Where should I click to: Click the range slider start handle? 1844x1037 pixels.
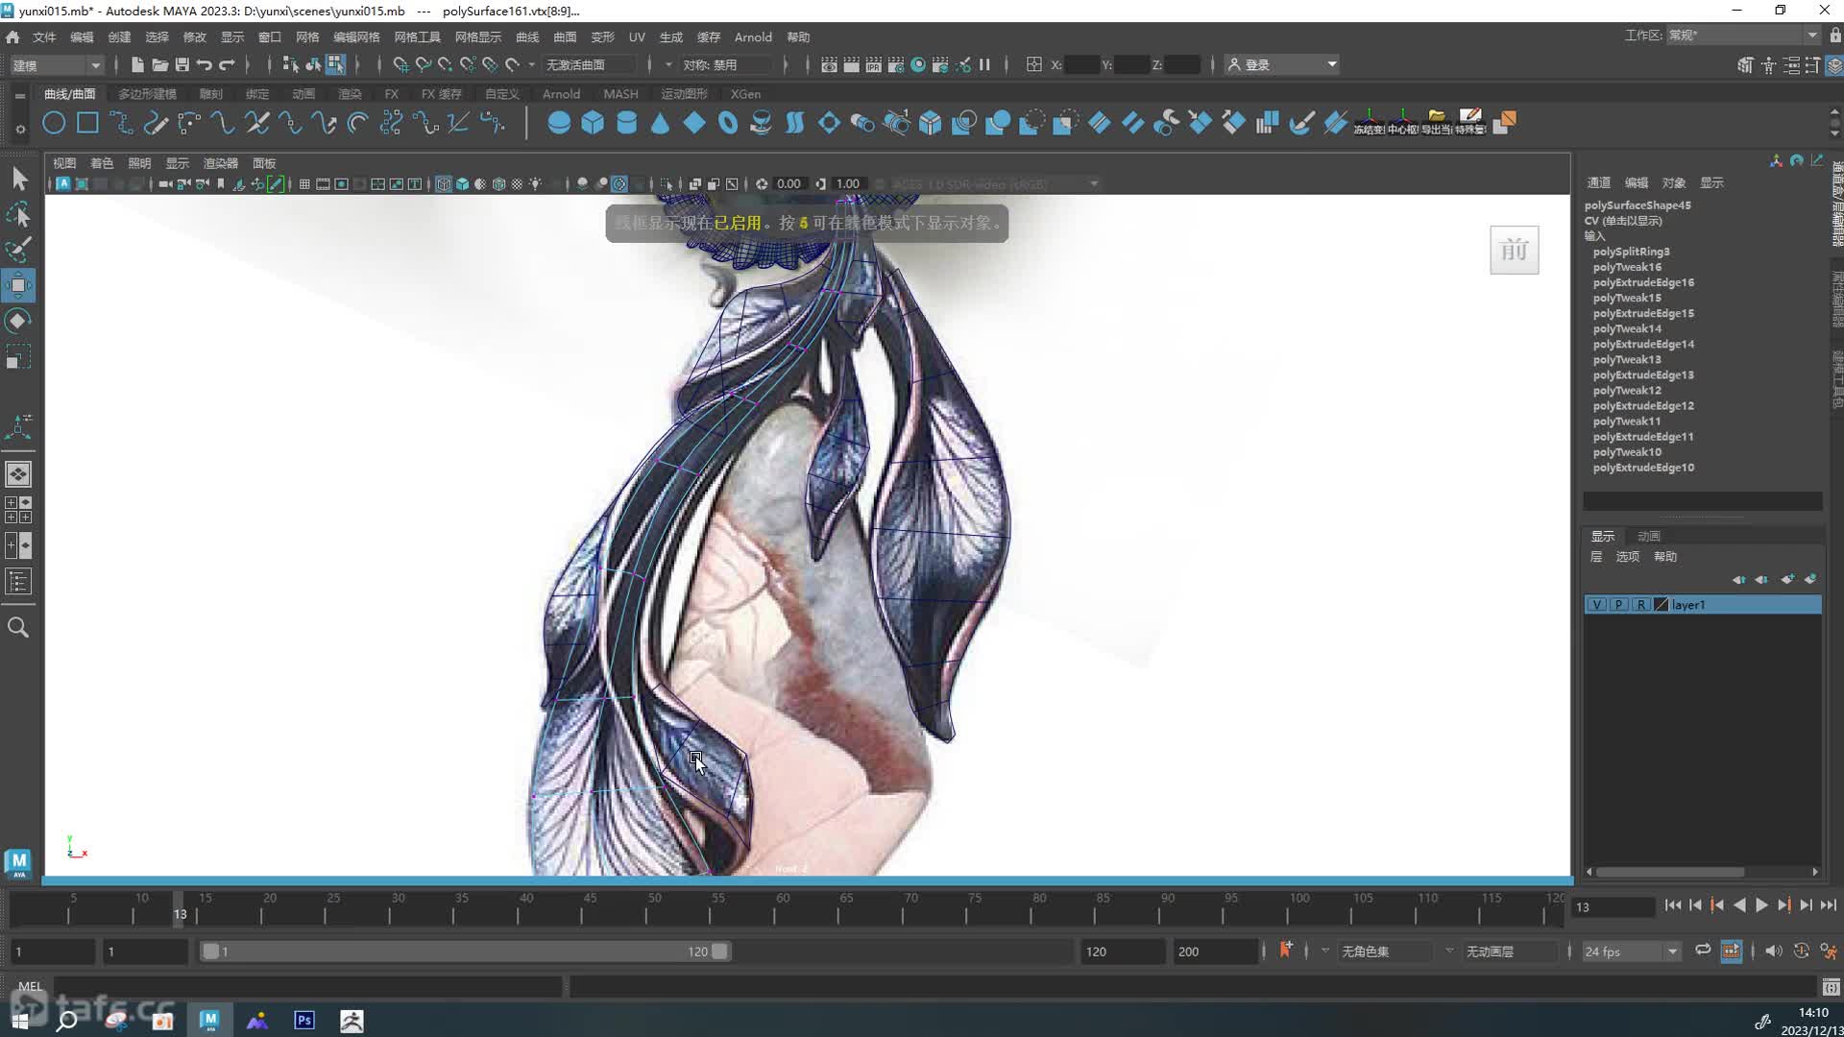(210, 952)
